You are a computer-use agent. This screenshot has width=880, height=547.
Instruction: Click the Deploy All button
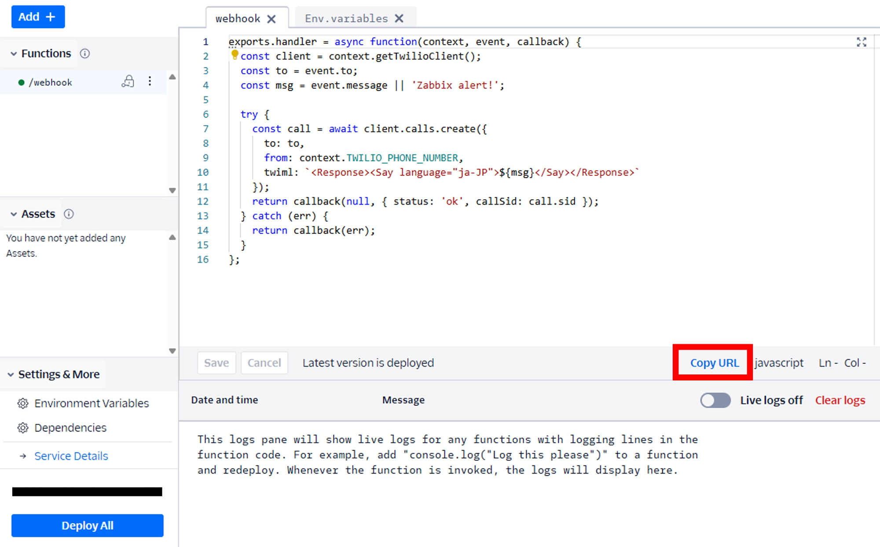(88, 525)
